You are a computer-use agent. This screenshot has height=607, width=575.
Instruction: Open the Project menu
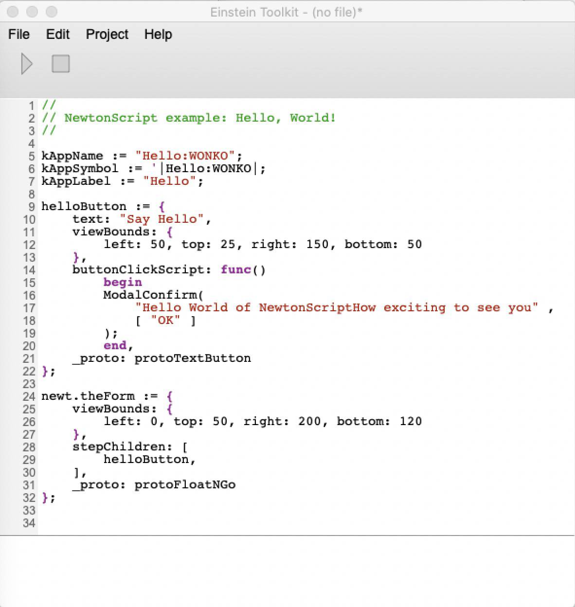107,35
